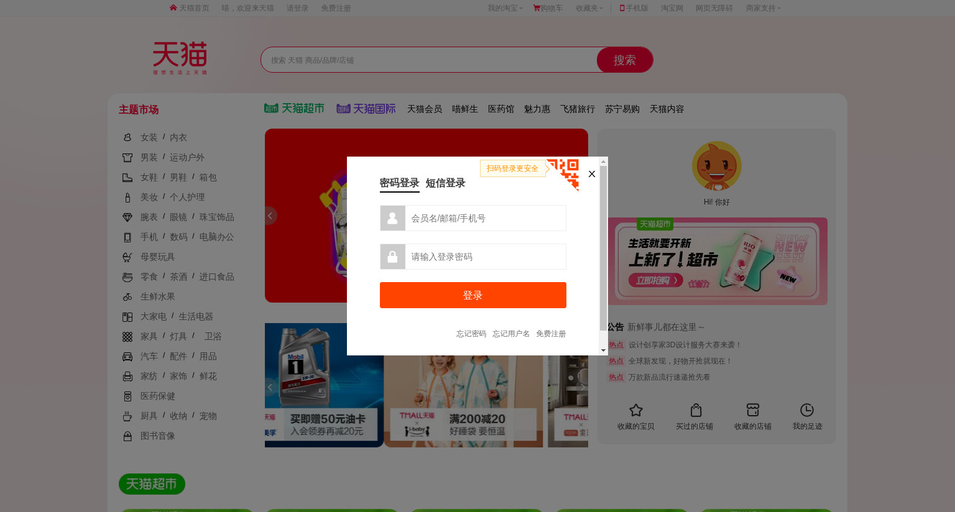
Task: Close the login dialog with the X
Action: click(x=592, y=174)
